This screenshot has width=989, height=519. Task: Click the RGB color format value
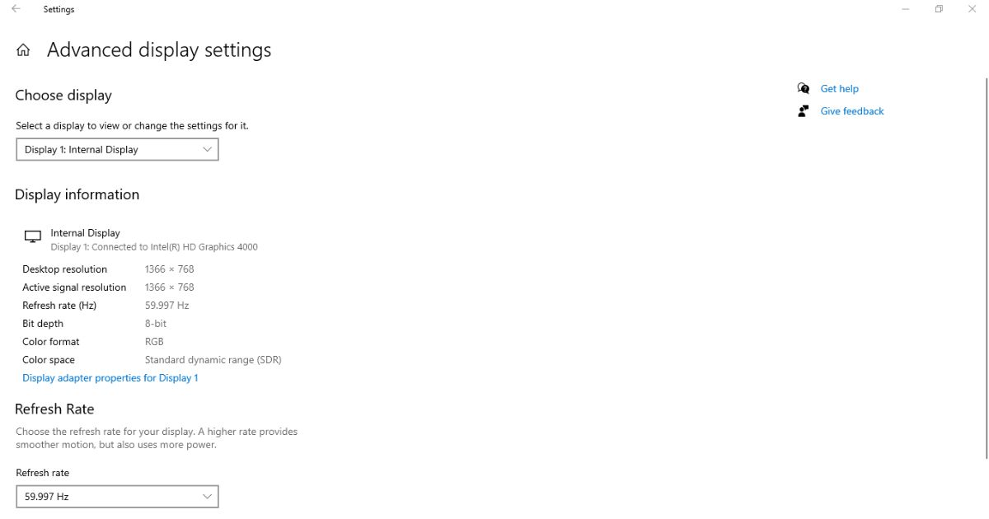(x=154, y=342)
